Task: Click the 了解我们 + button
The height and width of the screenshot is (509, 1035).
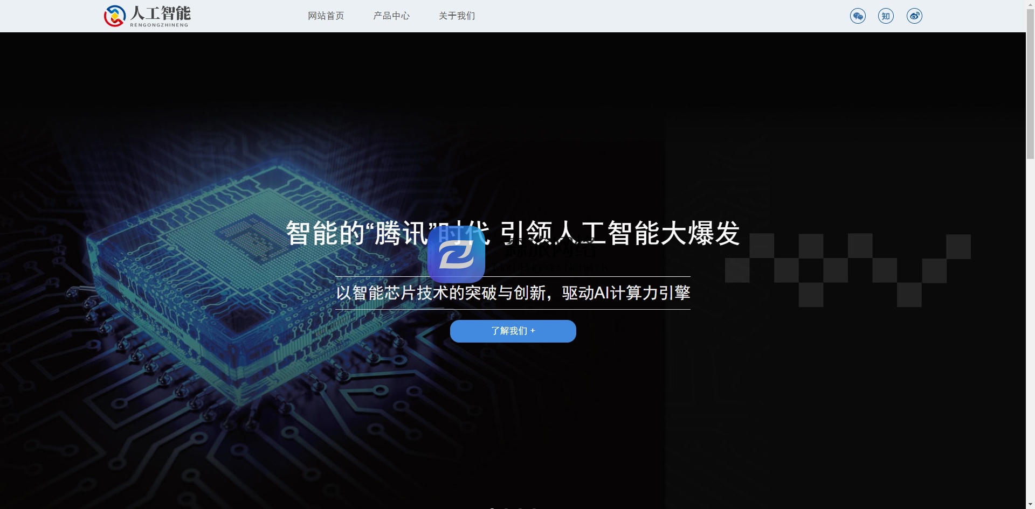Action: coord(513,331)
